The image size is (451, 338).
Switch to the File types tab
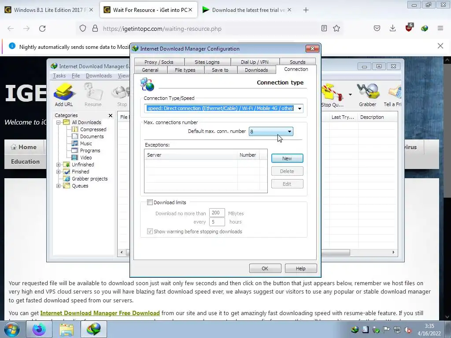pos(185,70)
